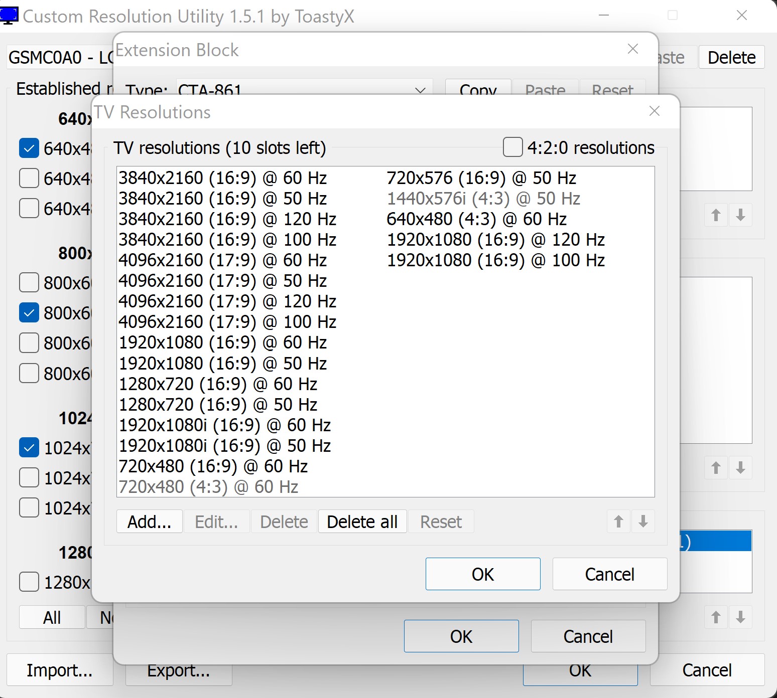Click Copy in the Extension Block dialog

point(478,87)
